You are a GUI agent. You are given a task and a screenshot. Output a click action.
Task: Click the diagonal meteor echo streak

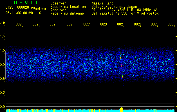click(x=121, y=64)
